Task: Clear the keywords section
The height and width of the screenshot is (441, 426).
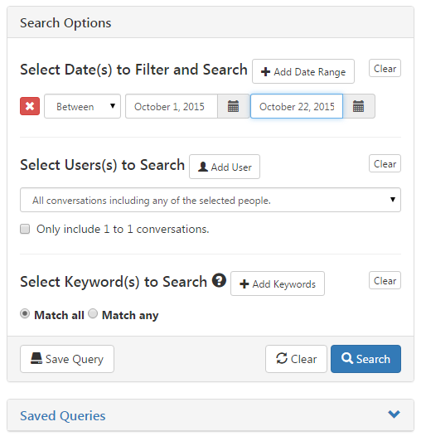Action: click(385, 280)
